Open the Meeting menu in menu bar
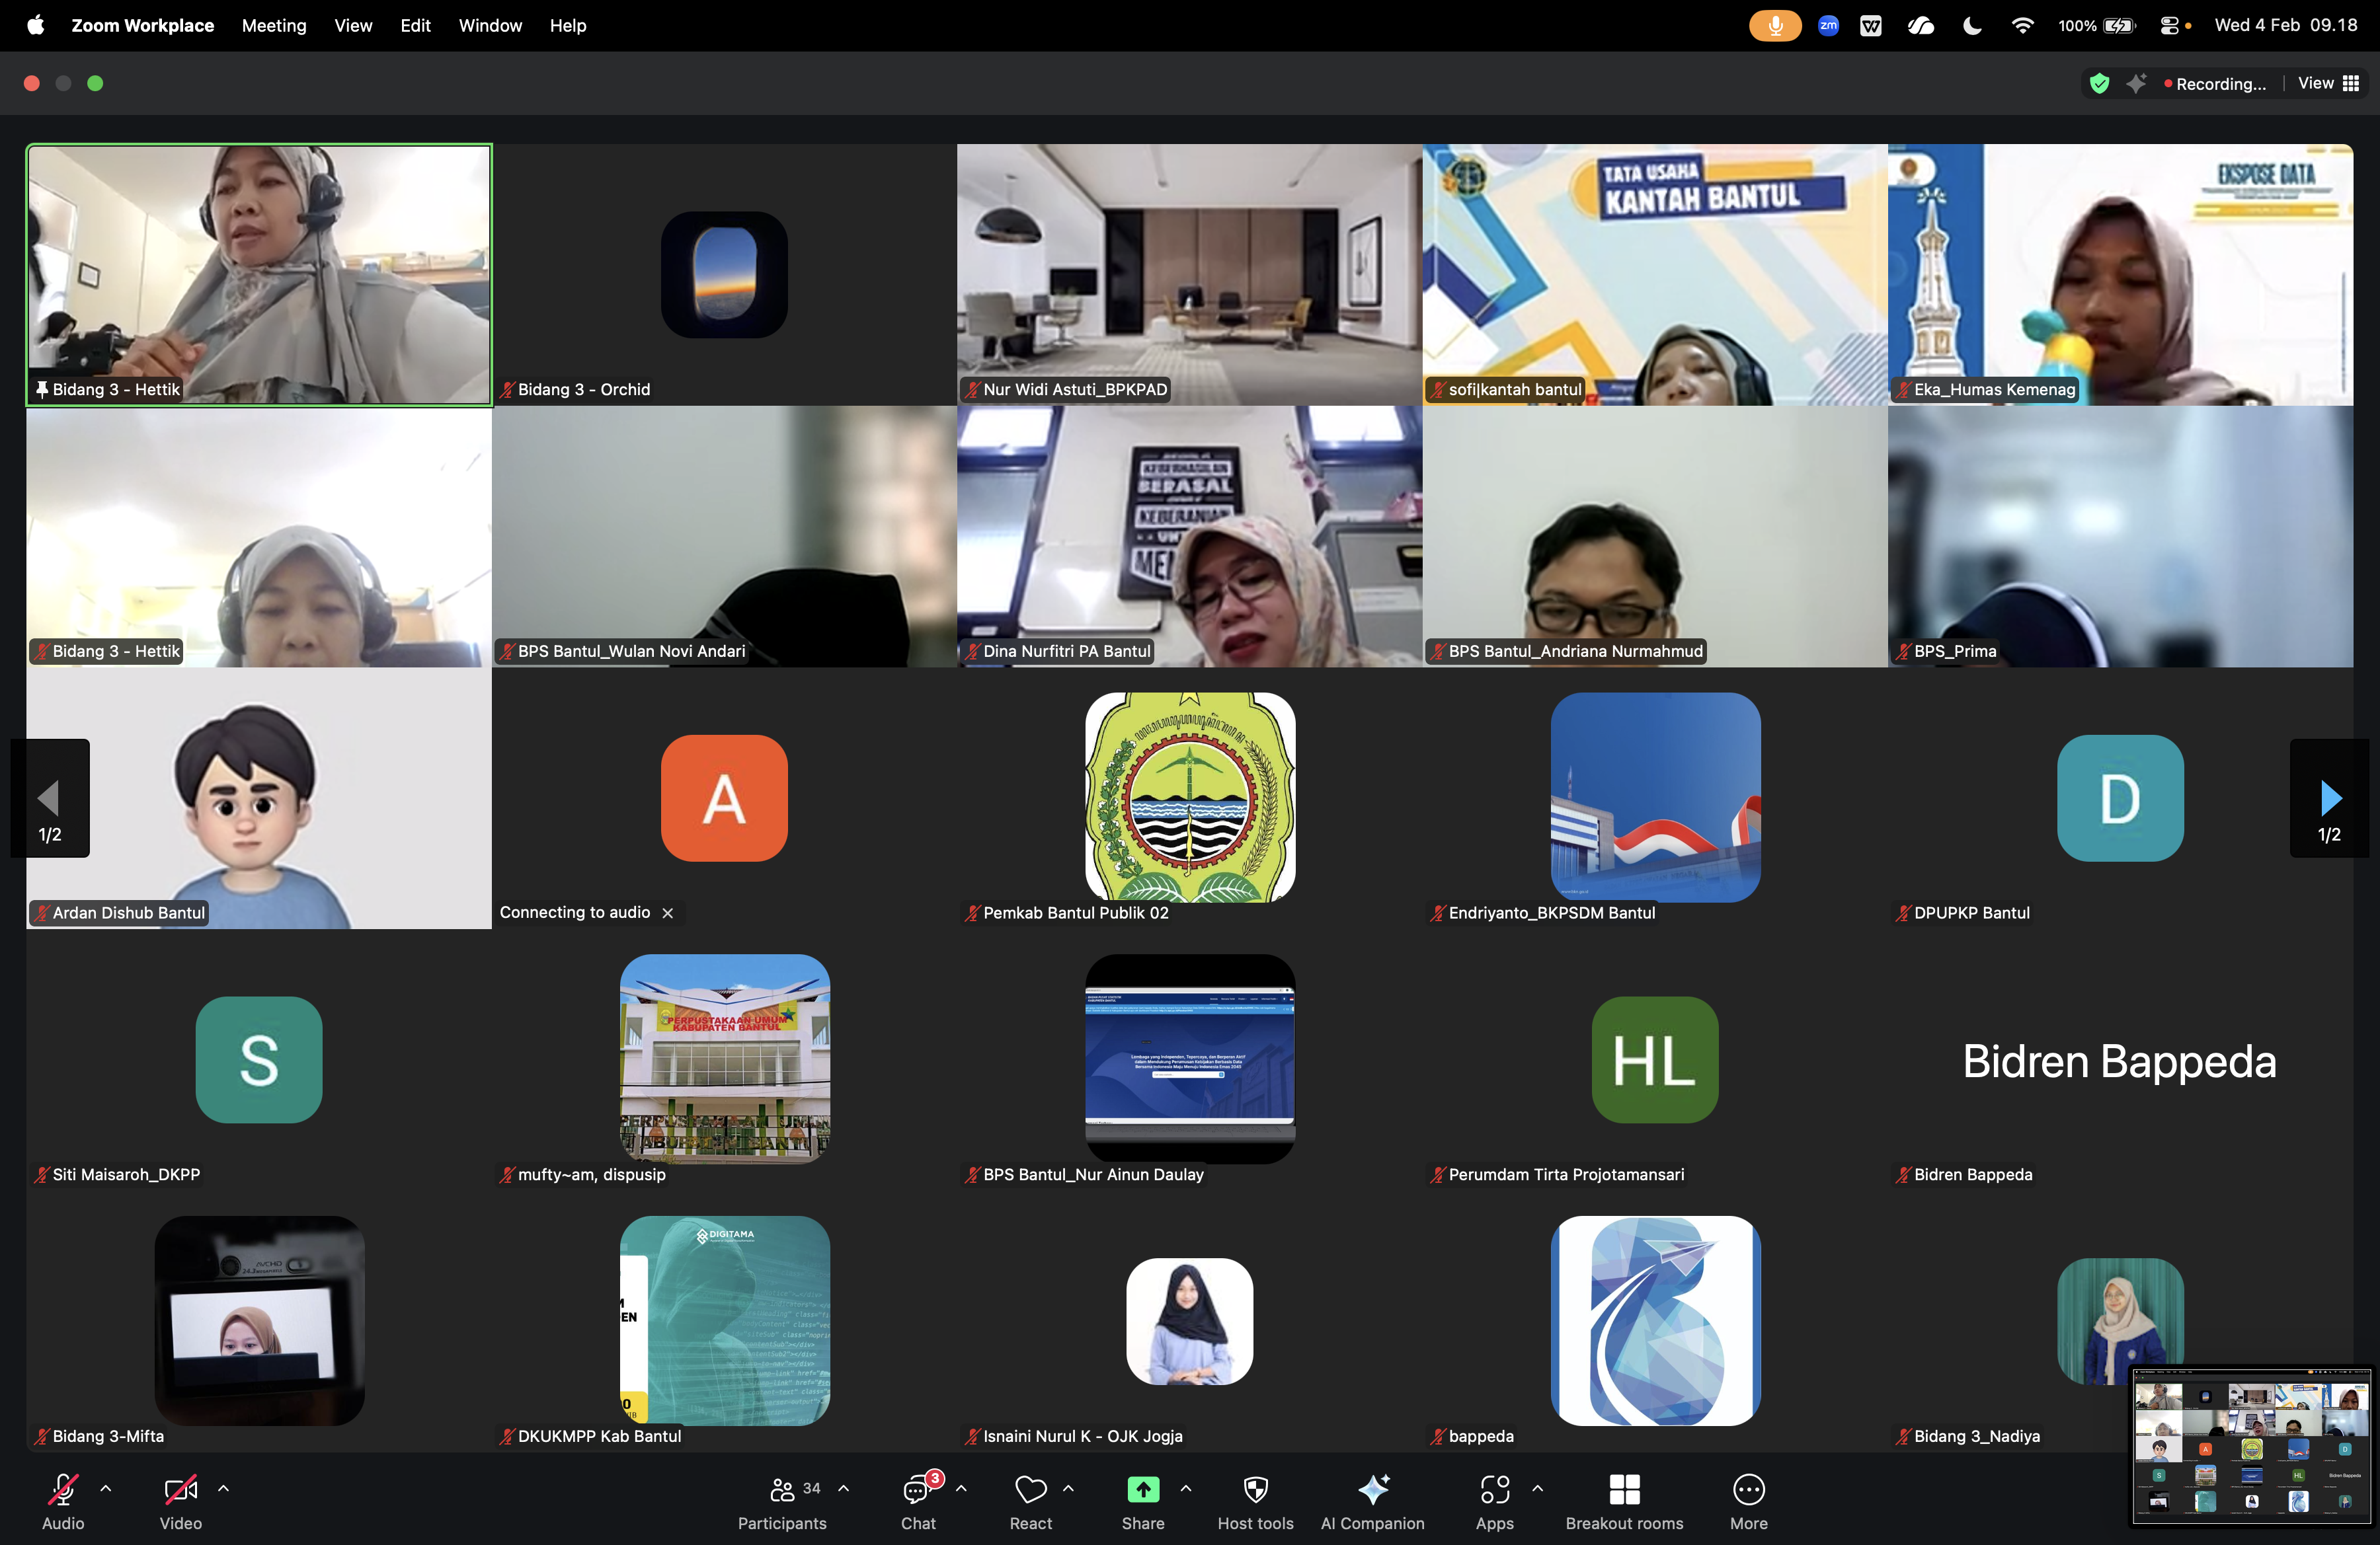 tap(274, 26)
